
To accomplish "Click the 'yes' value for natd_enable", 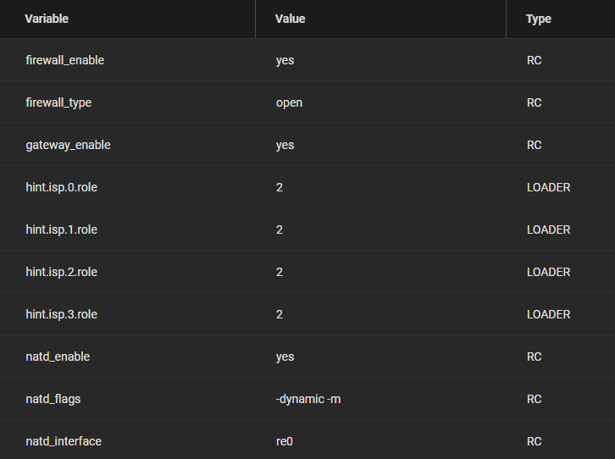I will click(285, 357).
